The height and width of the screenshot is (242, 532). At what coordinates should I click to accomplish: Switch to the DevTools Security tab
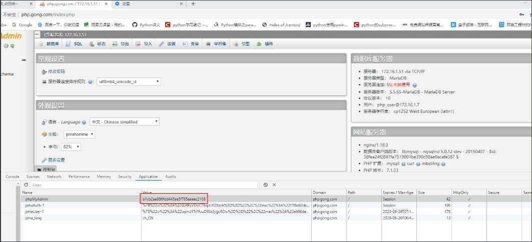(x=125, y=176)
